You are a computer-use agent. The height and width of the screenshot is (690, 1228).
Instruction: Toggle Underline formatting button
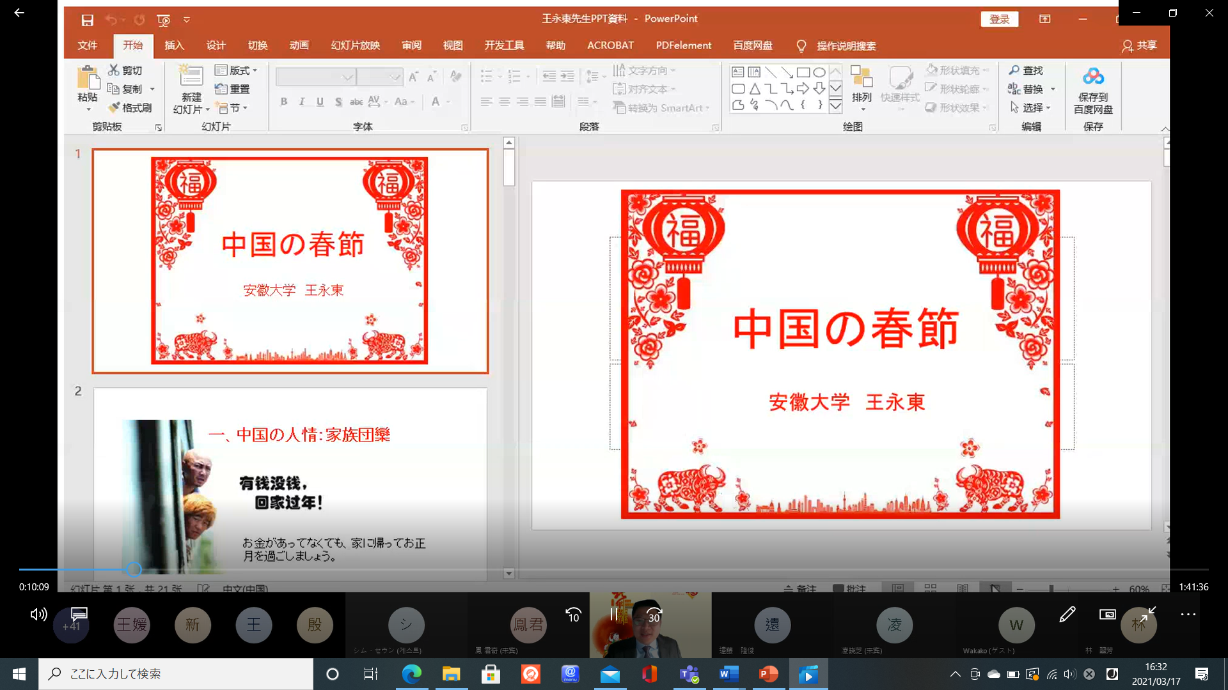320,102
